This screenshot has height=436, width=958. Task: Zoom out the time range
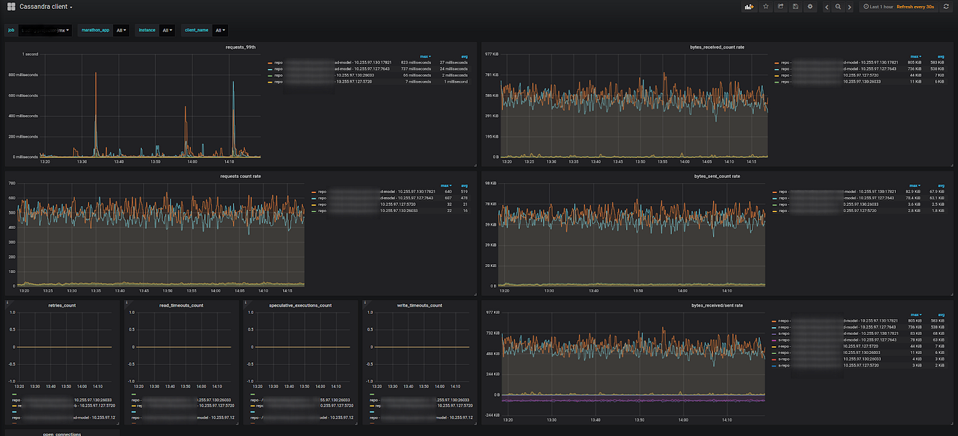tap(838, 7)
